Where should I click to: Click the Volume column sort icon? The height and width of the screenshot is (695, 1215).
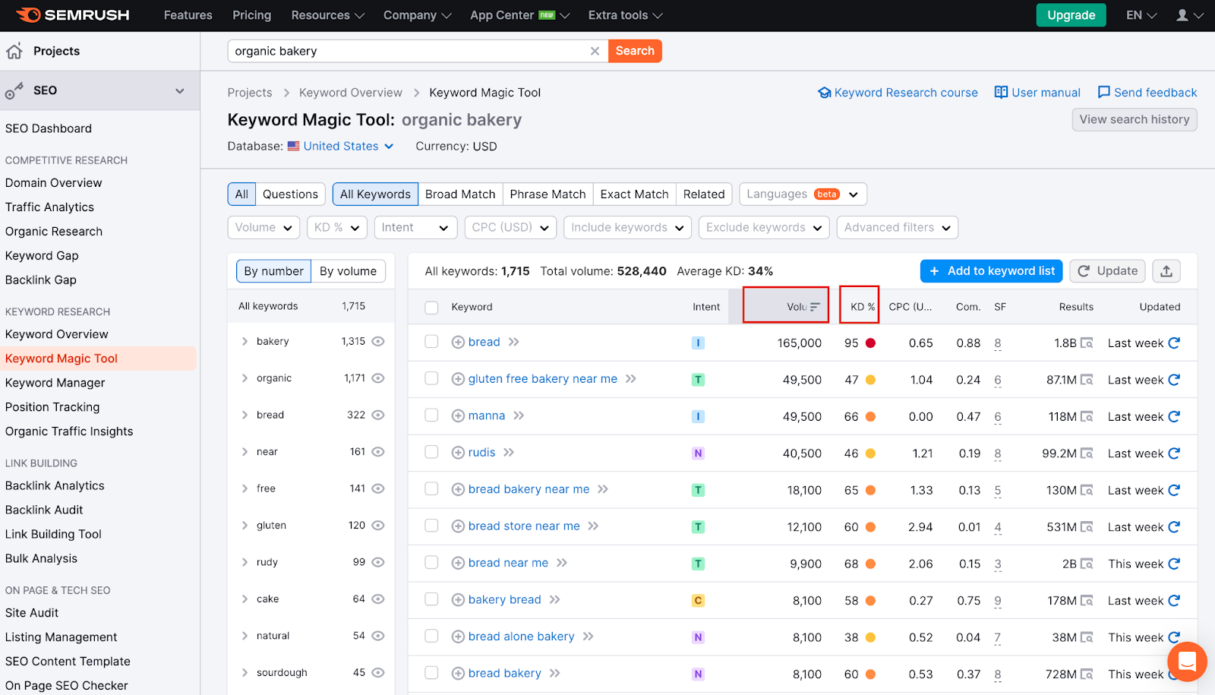coord(815,307)
